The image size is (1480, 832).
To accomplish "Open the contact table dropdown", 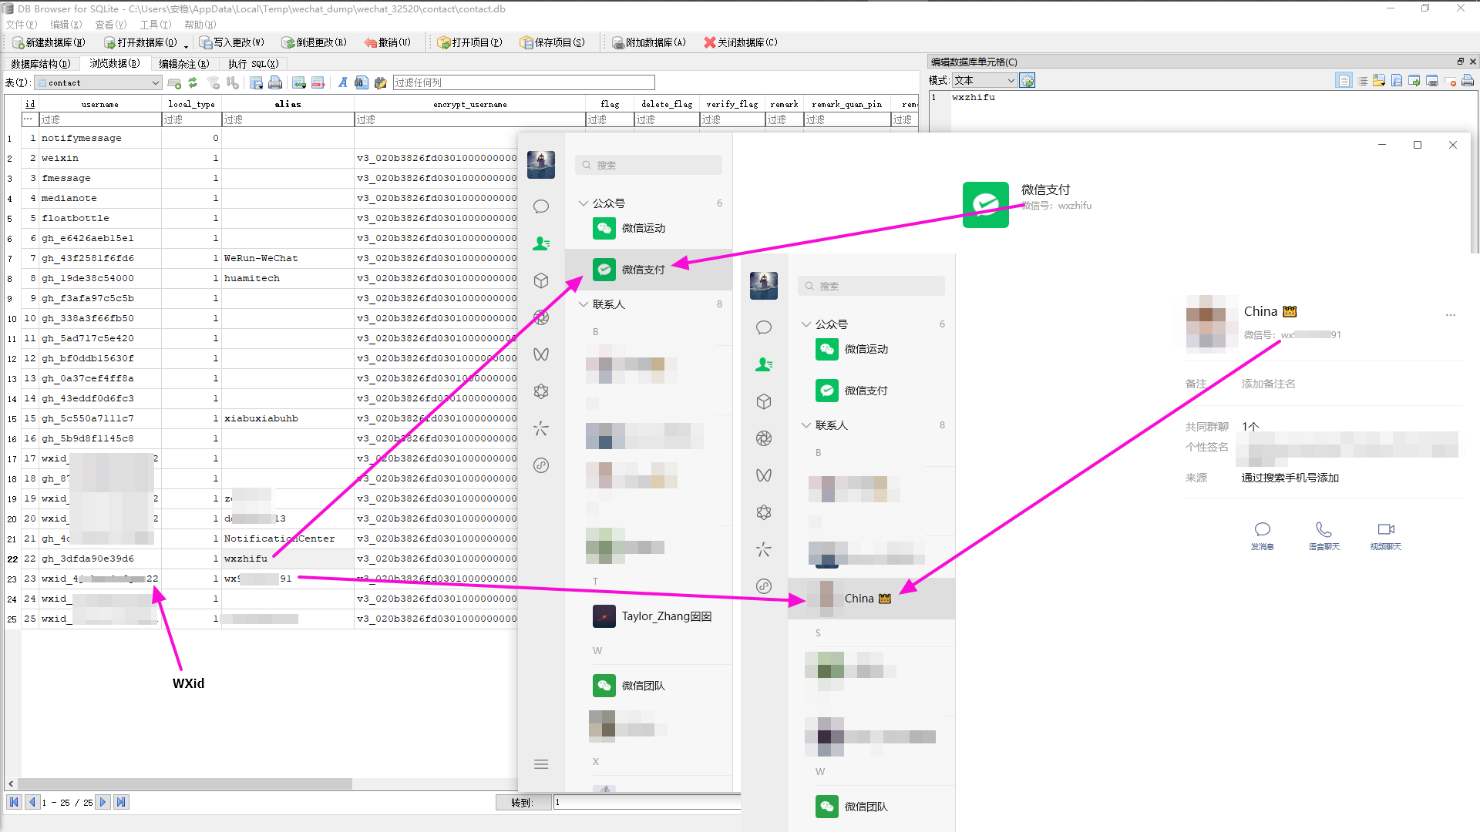I will point(99,82).
